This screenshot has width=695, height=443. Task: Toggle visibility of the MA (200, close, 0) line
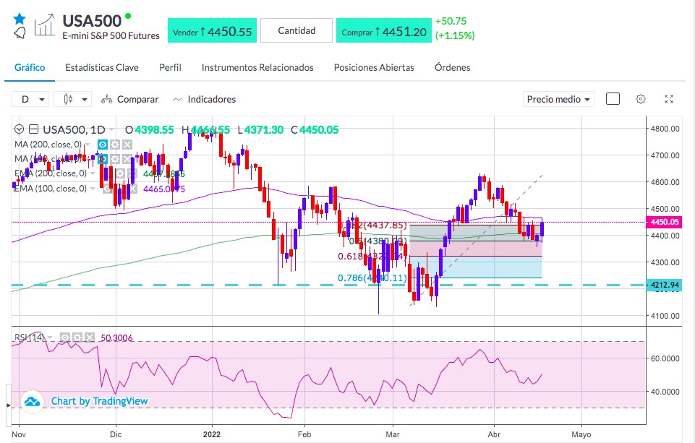coord(103,145)
